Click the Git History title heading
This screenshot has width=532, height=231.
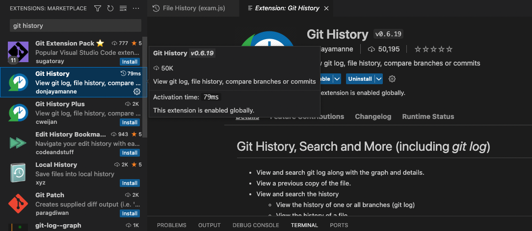tap(337, 34)
